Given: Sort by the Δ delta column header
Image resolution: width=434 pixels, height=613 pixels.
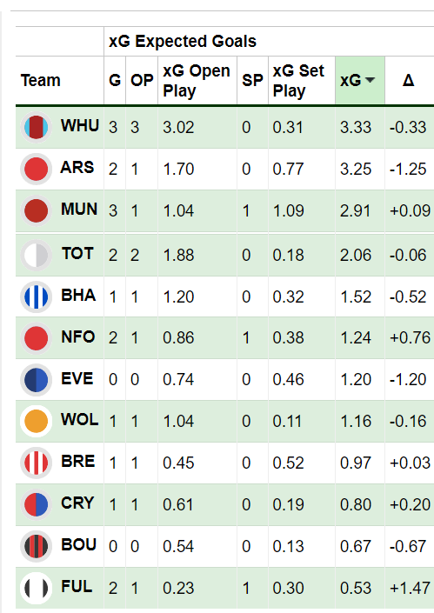Looking at the screenshot, I should (x=408, y=80).
